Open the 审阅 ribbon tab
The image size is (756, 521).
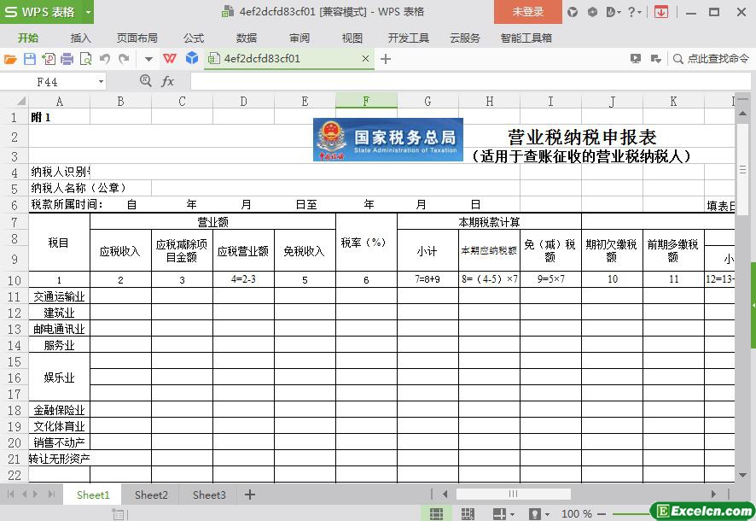coord(299,38)
